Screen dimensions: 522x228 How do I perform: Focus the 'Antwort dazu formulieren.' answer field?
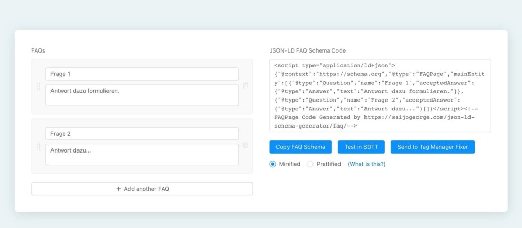[142, 95]
